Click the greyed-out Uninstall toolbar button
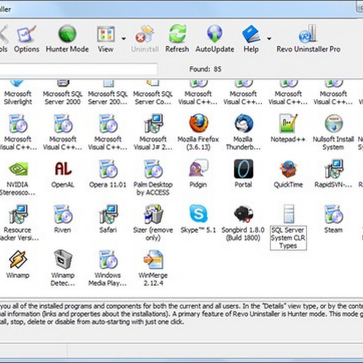The height and width of the screenshot is (363, 363). point(145,39)
